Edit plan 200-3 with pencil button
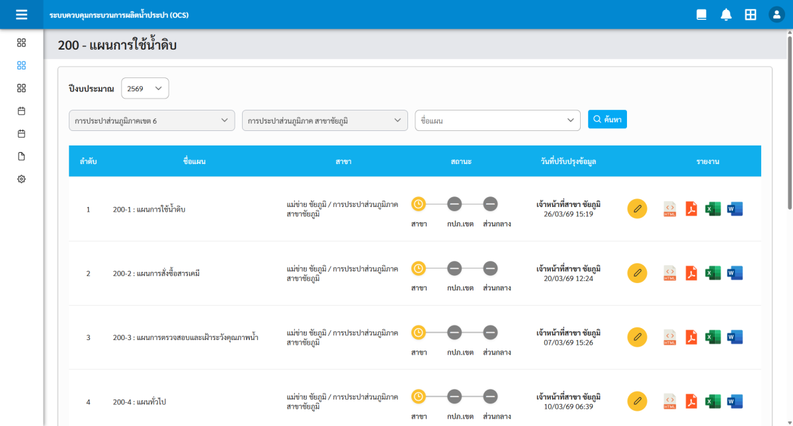The height and width of the screenshot is (426, 793). pos(637,337)
